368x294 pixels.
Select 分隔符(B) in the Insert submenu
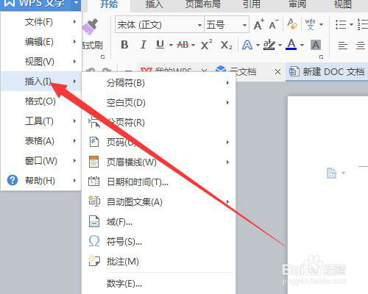pyautogui.click(x=159, y=83)
